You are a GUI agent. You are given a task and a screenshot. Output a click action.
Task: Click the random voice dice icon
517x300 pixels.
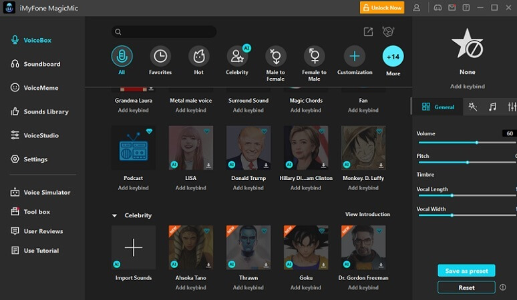coord(388,31)
